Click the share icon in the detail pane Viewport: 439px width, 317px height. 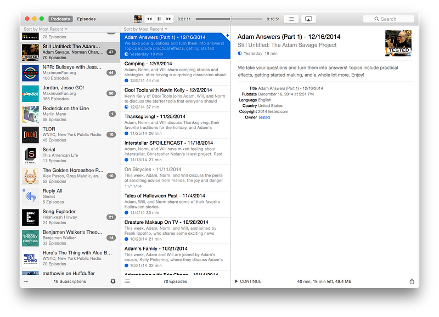pyautogui.click(x=412, y=281)
